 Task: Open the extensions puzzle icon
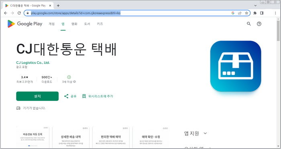255,13
